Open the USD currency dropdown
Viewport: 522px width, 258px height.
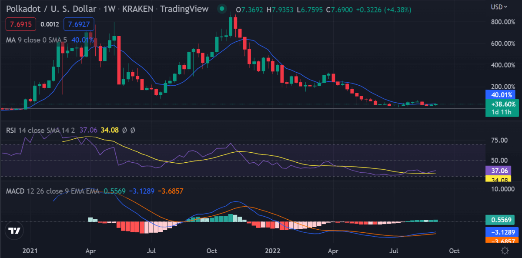[499, 7]
